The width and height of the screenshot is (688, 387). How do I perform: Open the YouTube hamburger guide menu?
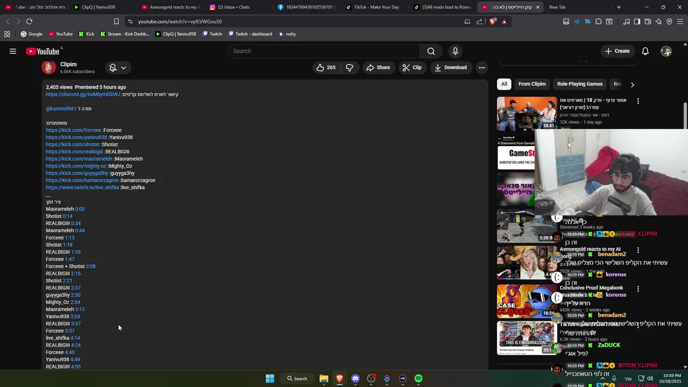click(x=13, y=51)
